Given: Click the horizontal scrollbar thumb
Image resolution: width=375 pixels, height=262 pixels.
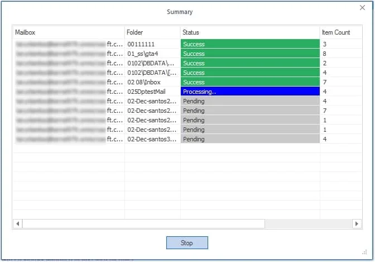Looking at the screenshot, I should point(143,223).
